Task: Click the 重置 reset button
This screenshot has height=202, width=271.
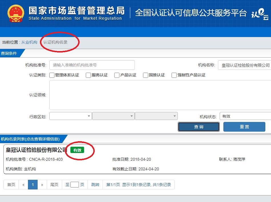Action: coord(244,127)
